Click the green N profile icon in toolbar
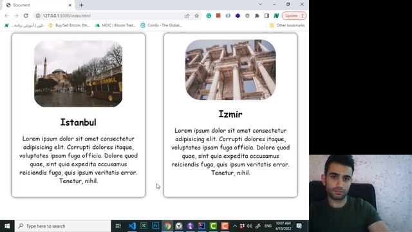Viewport: 412px width, 232px height. coord(276,15)
